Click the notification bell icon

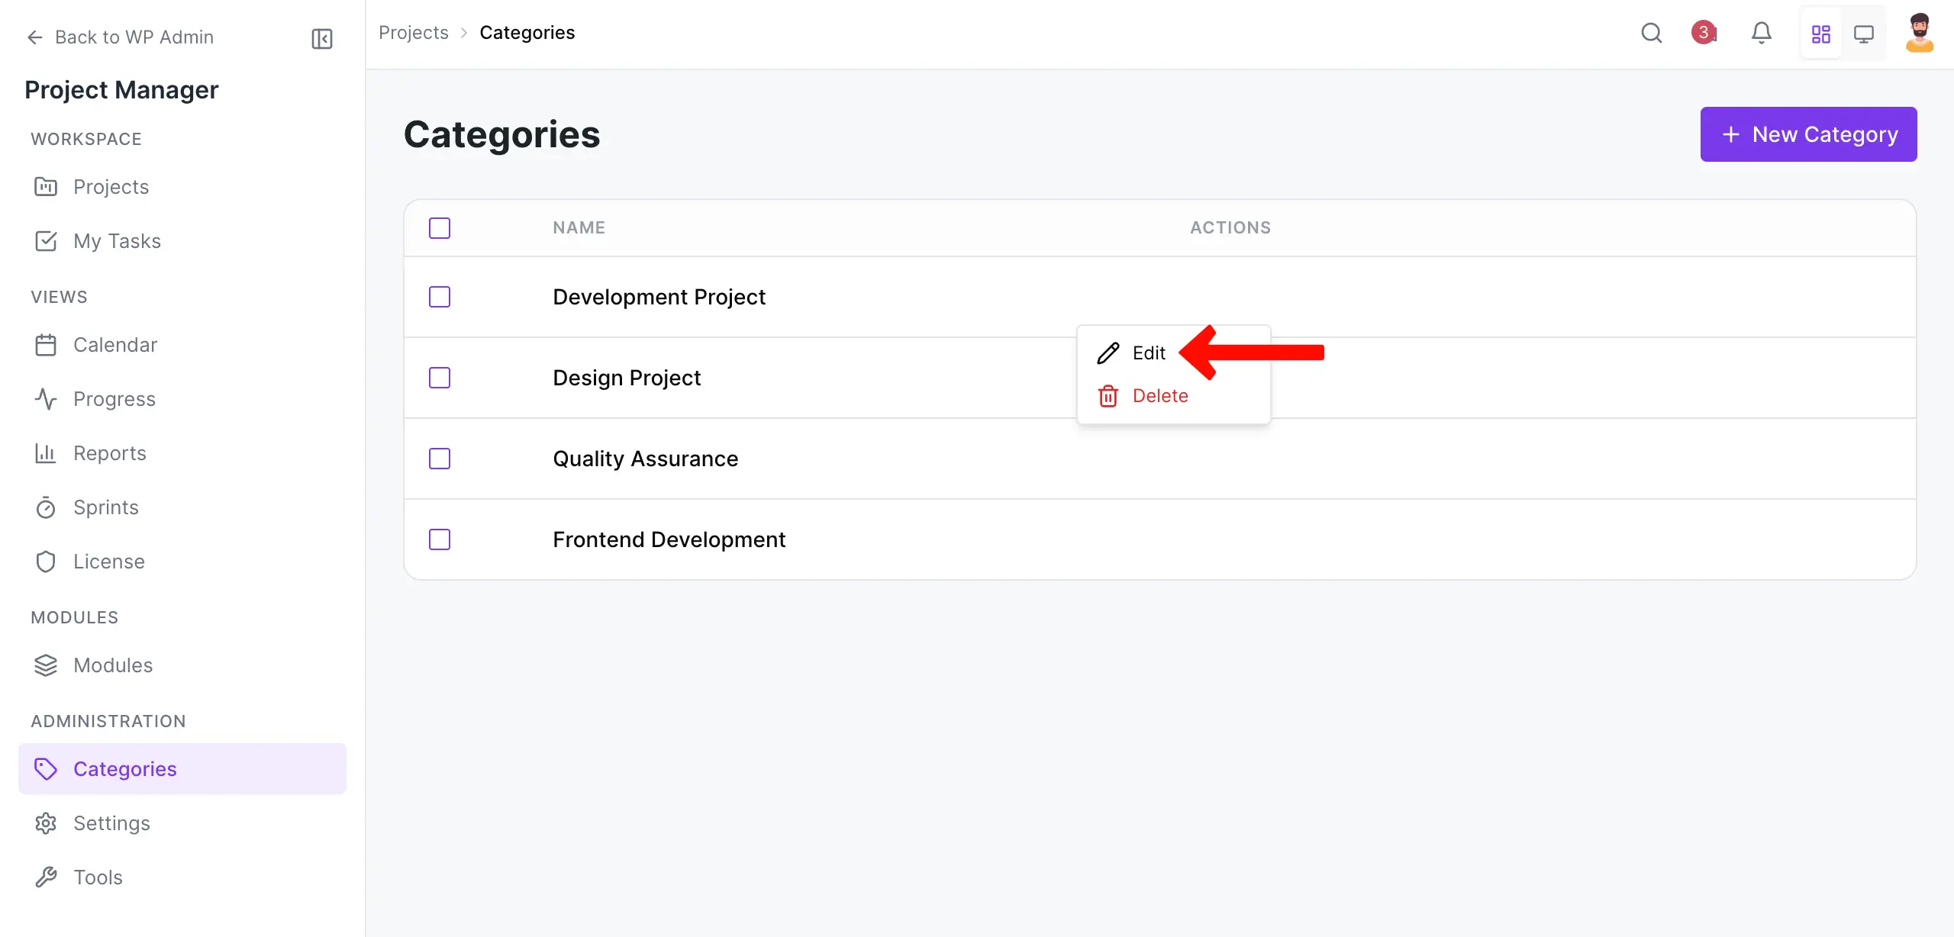1762,33
